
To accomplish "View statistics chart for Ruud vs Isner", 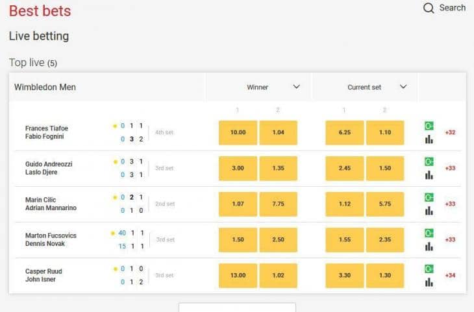I will pyautogui.click(x=429, y=282).
